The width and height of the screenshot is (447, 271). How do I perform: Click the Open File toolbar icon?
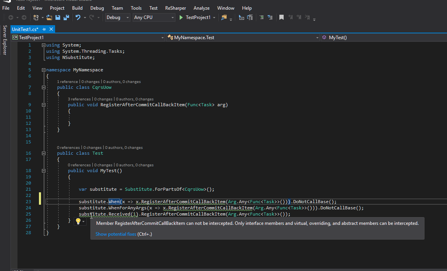tap(49, 17)
